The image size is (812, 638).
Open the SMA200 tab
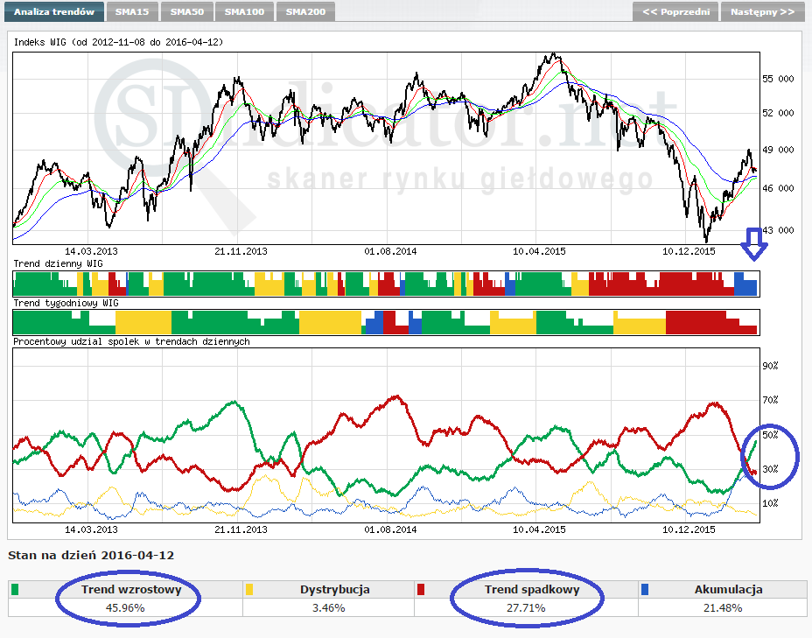pos(305,11)
